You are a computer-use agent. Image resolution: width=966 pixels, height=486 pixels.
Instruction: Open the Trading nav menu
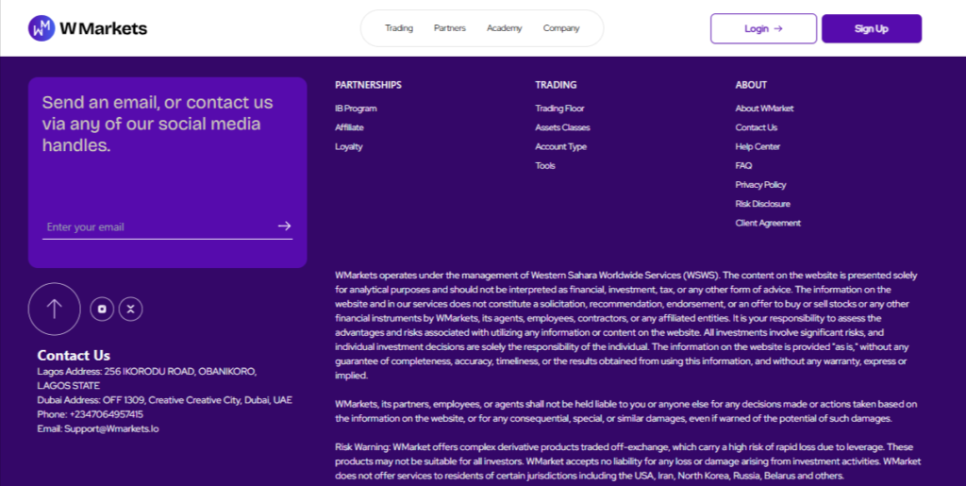pos(399,28)
